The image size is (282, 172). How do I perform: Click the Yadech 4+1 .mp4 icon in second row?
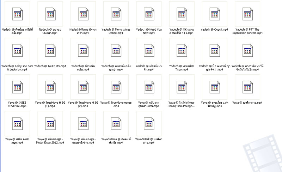point(215,50)
